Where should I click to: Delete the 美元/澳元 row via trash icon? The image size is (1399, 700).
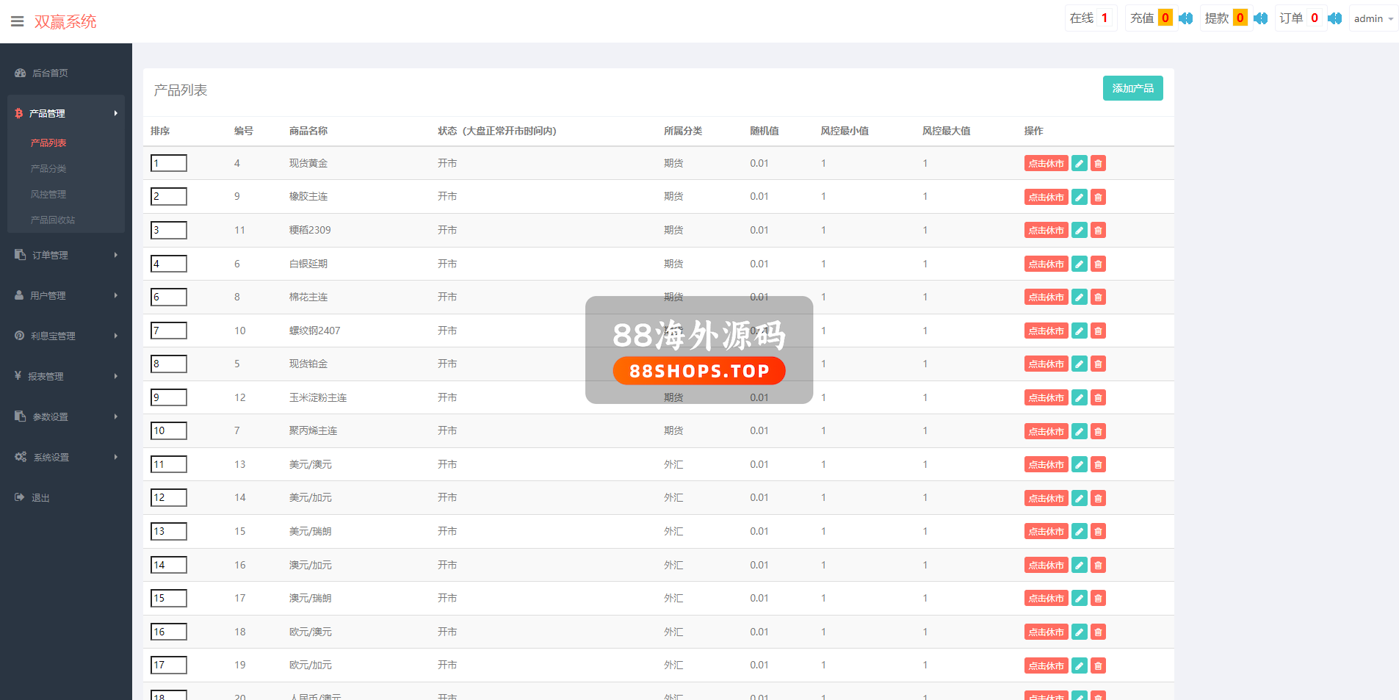coord(1098,465)
